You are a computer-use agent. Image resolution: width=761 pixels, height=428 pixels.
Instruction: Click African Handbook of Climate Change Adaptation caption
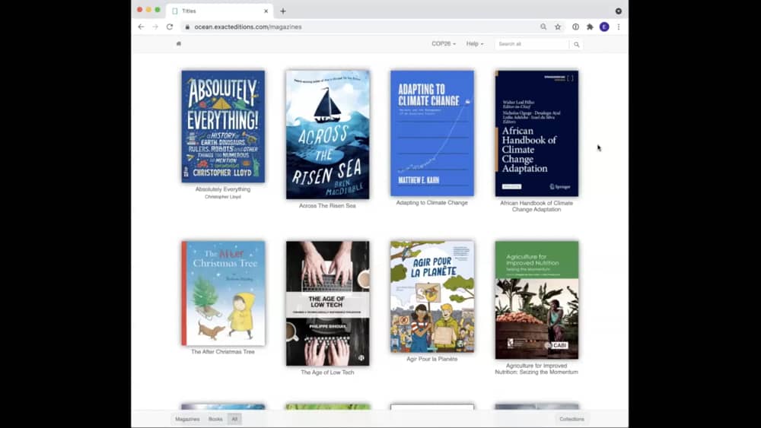coord(537,207)
